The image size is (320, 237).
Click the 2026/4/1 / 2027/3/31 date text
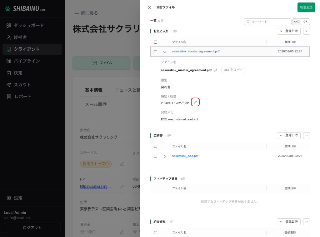(x=175, y=103)
